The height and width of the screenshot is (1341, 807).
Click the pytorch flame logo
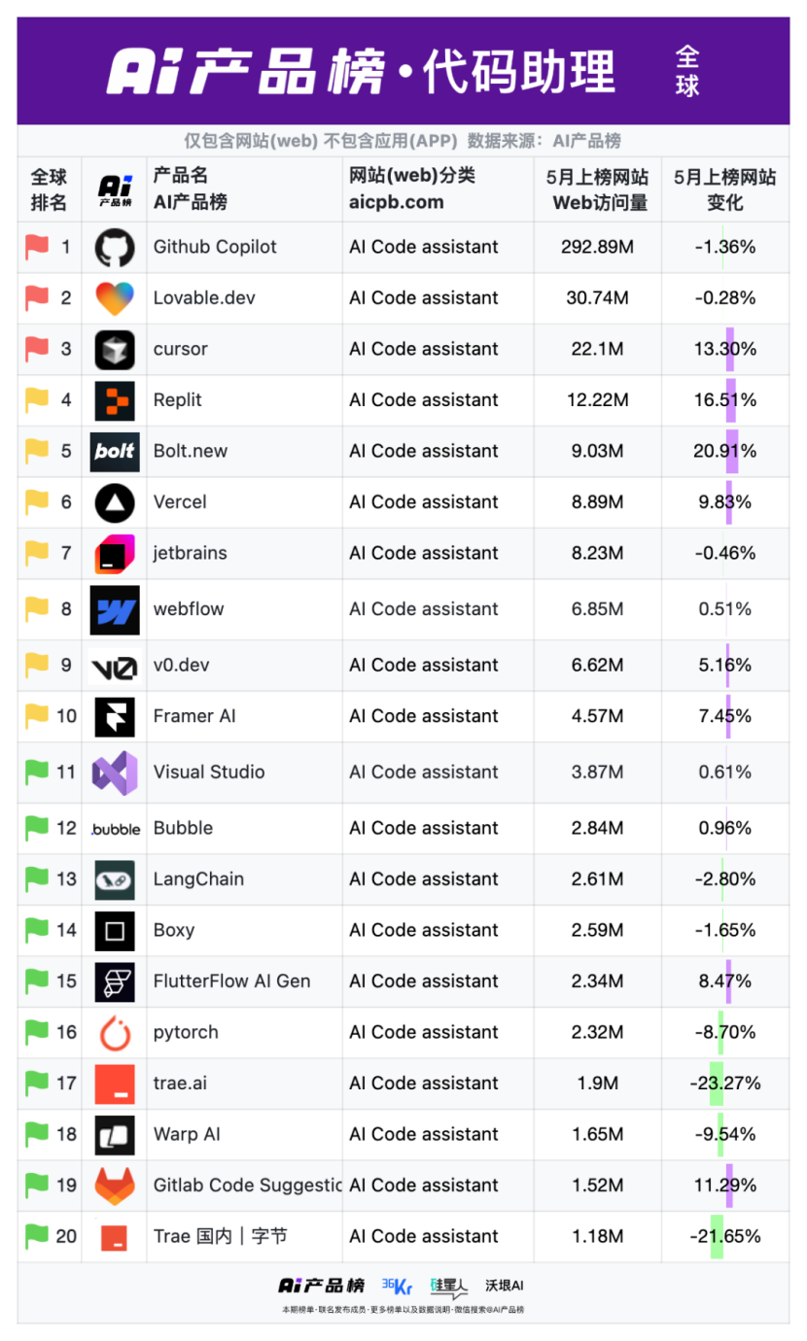pyautogui.click(x=115, y=1033)
